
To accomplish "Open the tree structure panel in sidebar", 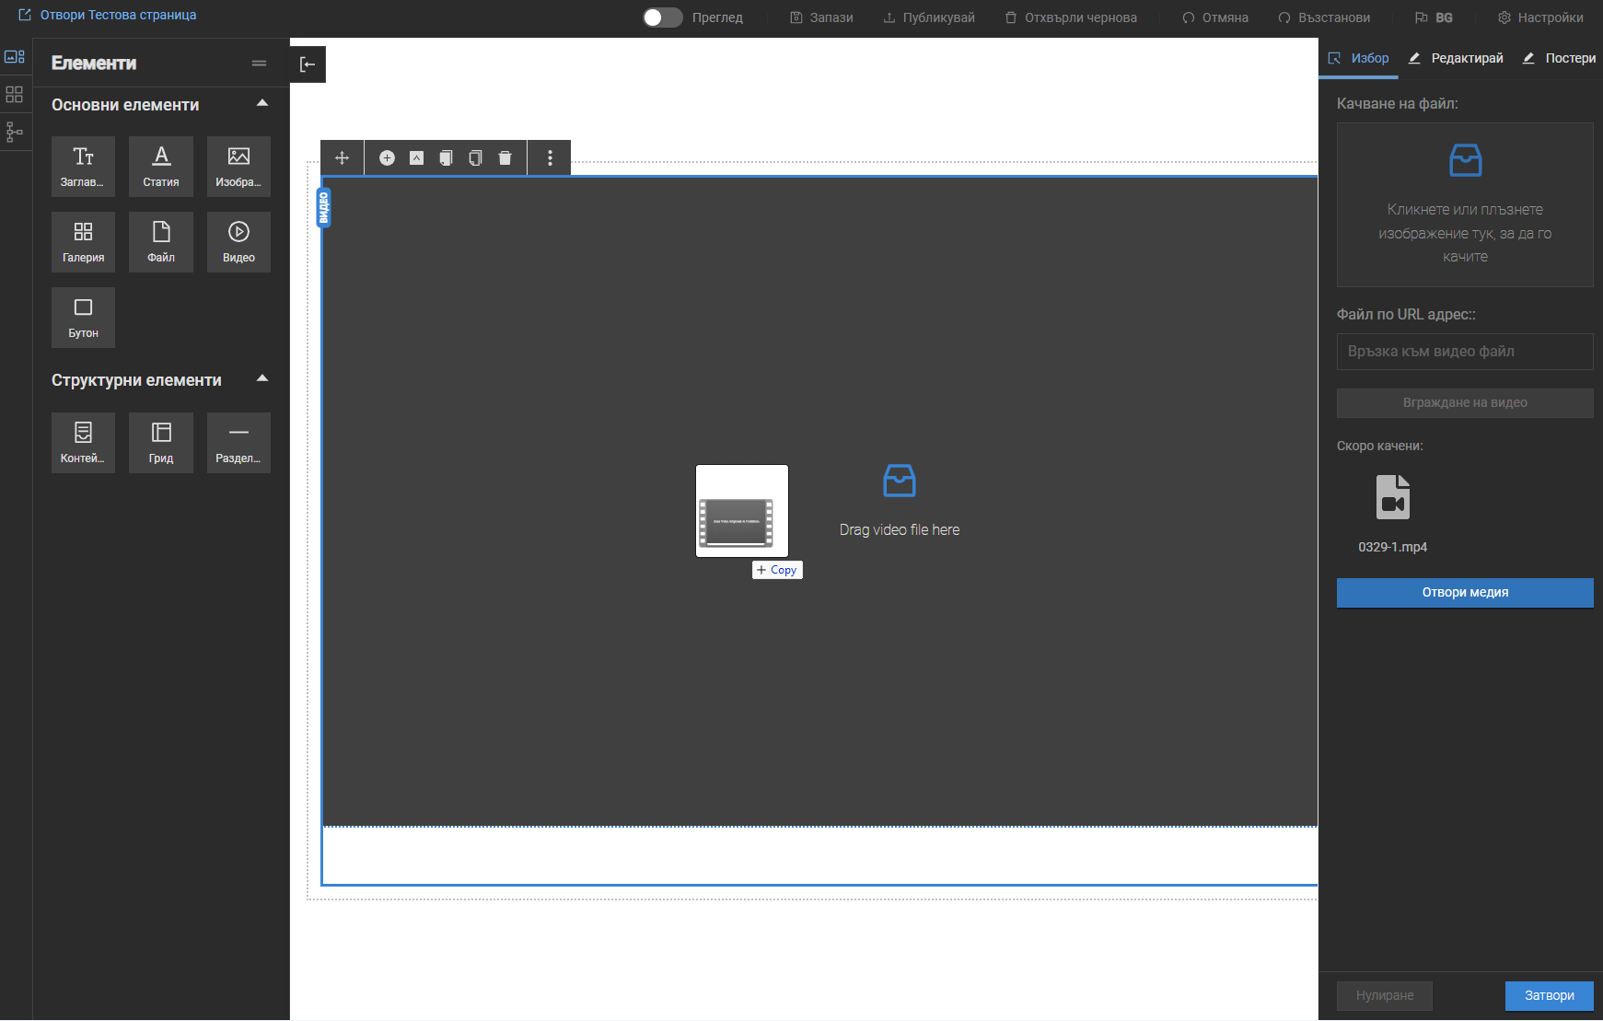I will 15,132.
